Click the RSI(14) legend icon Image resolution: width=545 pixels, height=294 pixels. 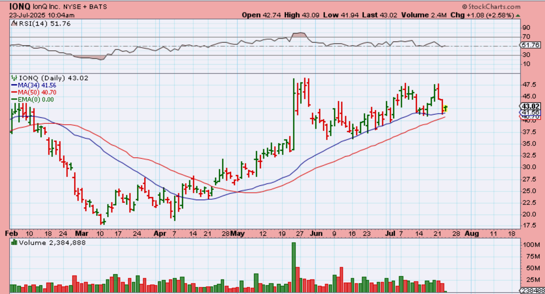14,24
